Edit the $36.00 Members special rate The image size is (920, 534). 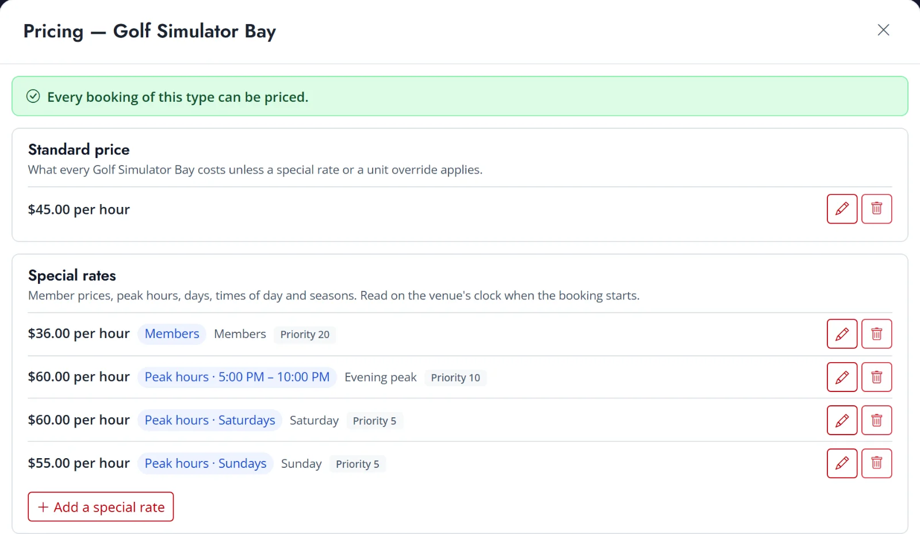click(x=842, y=334)
